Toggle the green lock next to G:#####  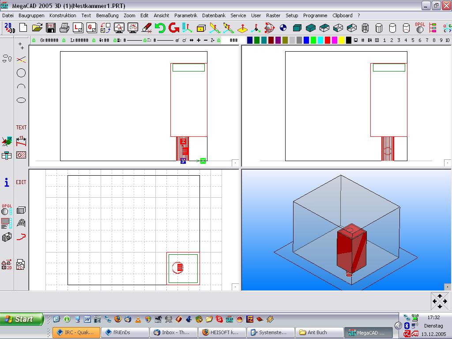click(34, 40)
